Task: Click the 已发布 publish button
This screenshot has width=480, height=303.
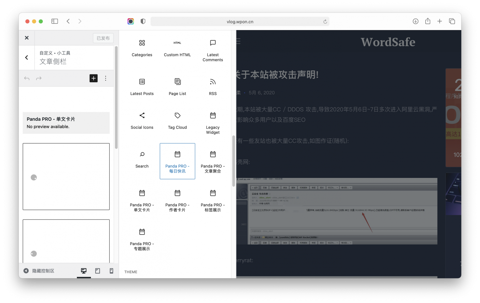Action: [x=103, y=38]
